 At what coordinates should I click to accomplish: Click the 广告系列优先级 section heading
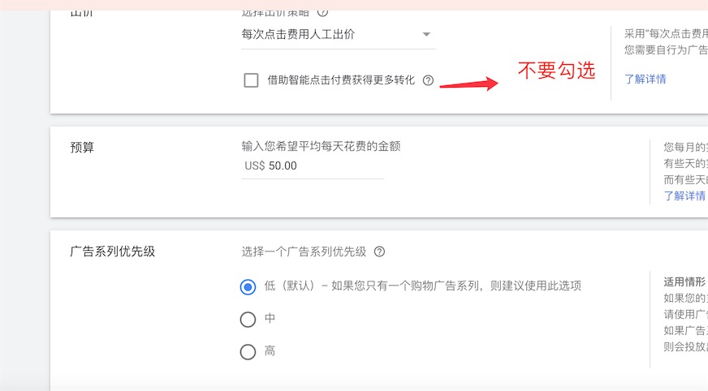pos(112,251)
